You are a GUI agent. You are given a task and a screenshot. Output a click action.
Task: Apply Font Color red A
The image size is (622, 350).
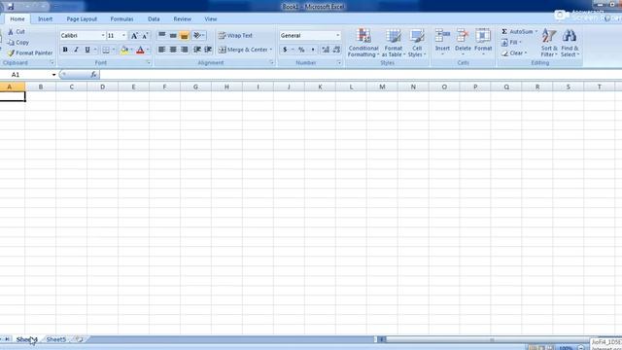140,50
